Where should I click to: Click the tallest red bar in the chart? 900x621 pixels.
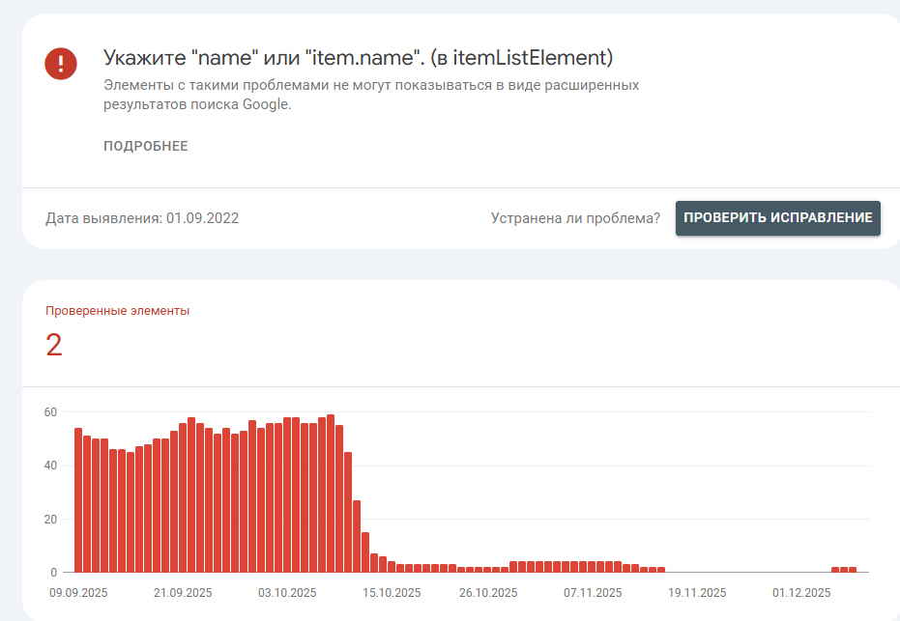[x=331, y=493]
